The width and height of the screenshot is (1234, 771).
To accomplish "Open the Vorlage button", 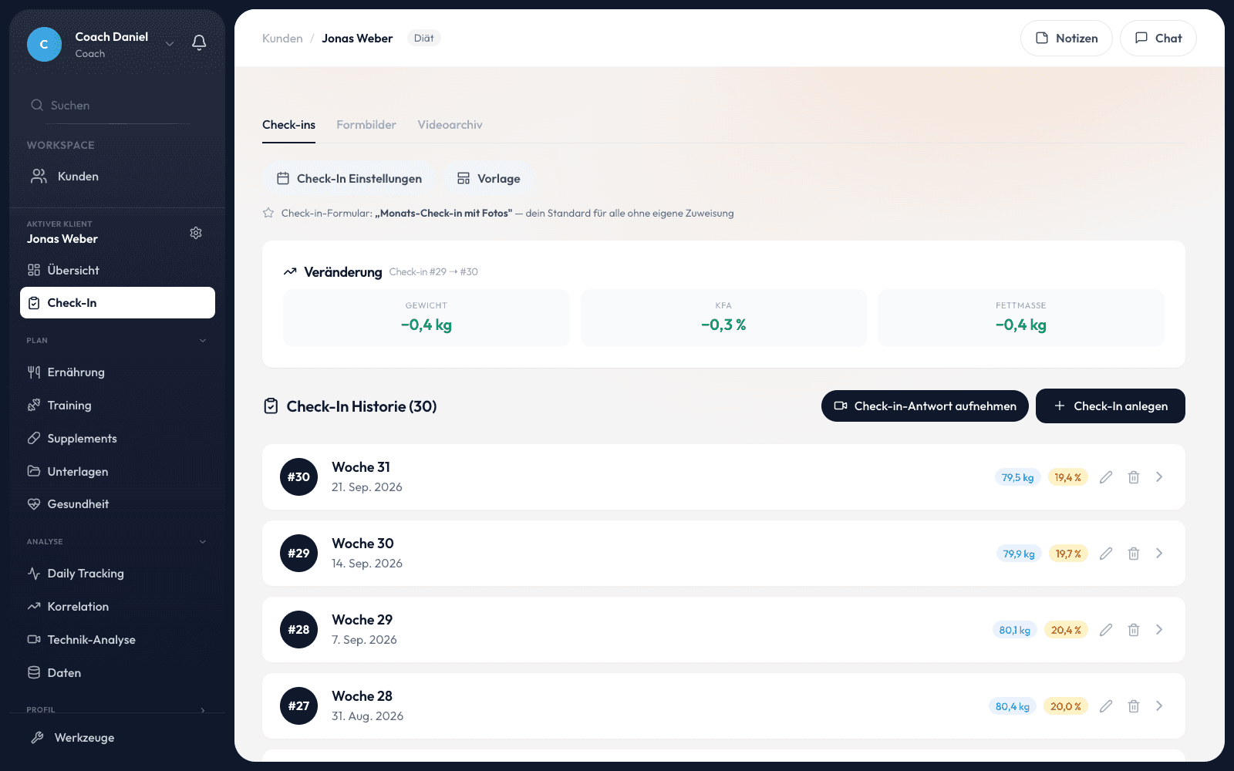I will coord(488,179).
